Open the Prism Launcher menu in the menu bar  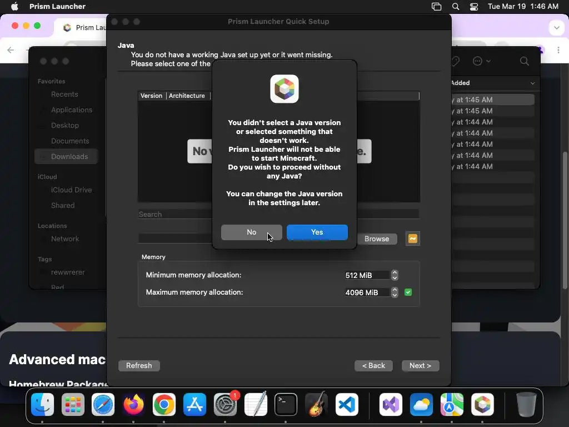[57, 6]
